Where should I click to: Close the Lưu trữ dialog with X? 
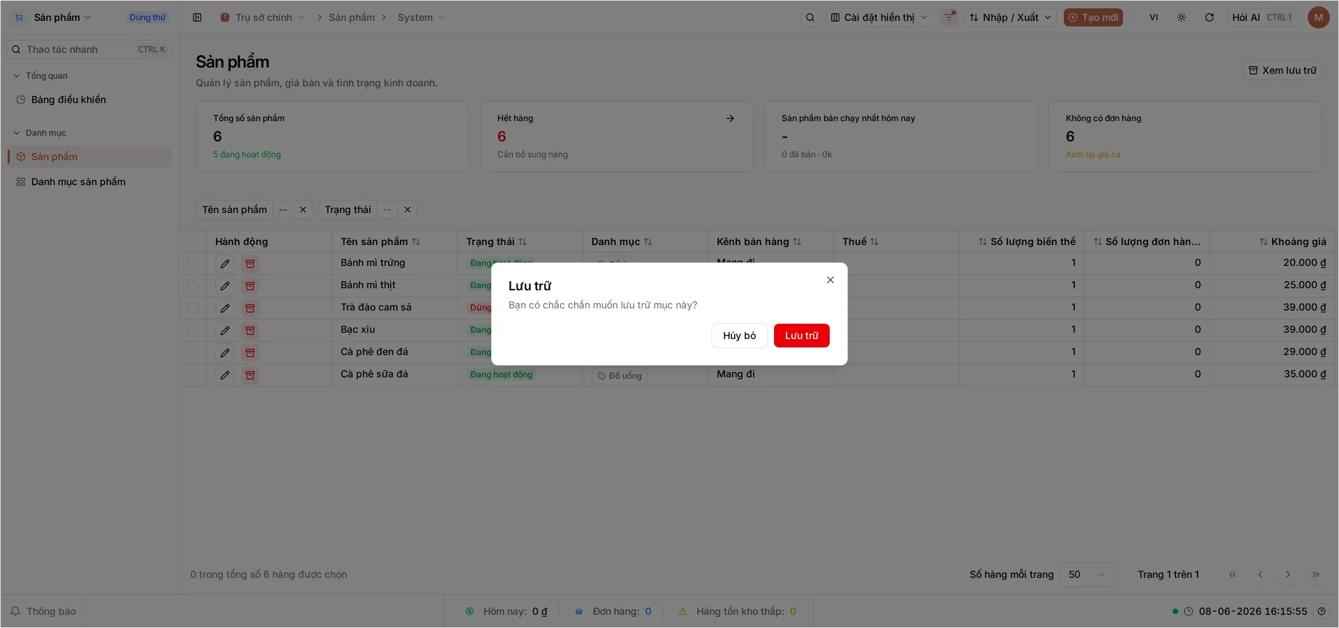coord(830,280)
